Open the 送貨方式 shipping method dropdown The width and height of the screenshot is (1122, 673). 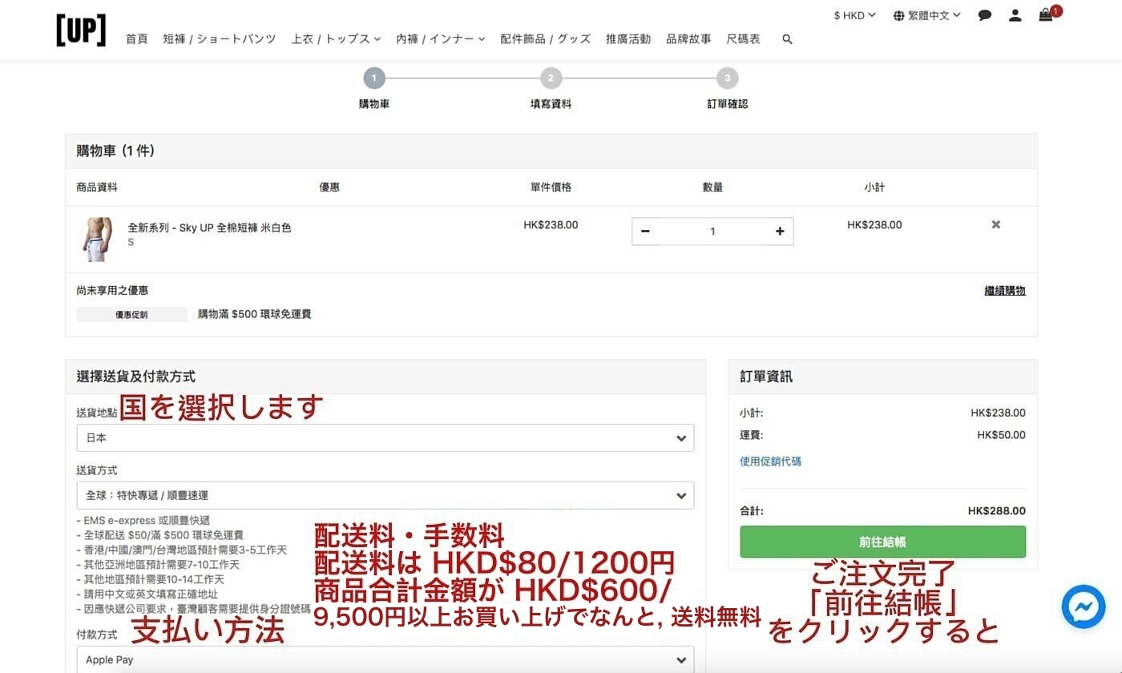[x=385, y=496]
